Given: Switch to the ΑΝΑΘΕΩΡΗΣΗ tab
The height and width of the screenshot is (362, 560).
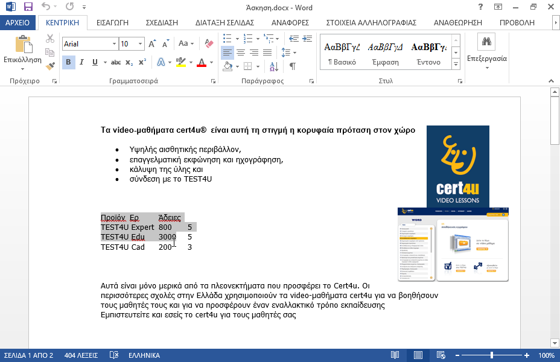Looking at the screenshot, I should tap(458, 22).
